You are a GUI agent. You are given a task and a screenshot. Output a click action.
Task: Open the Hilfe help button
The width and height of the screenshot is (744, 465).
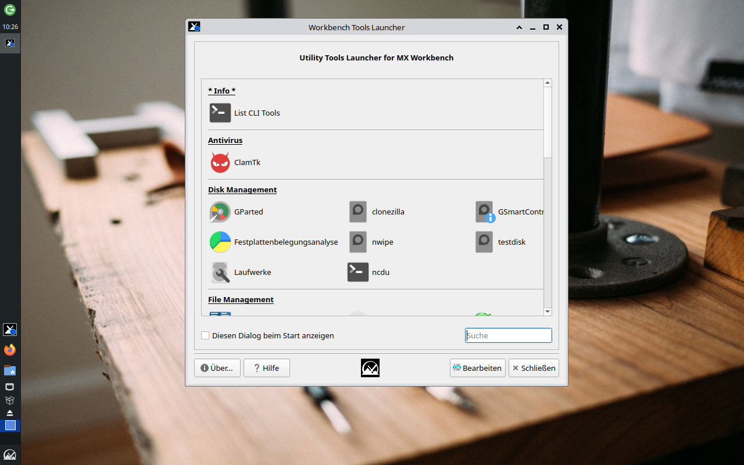(266, 368)
